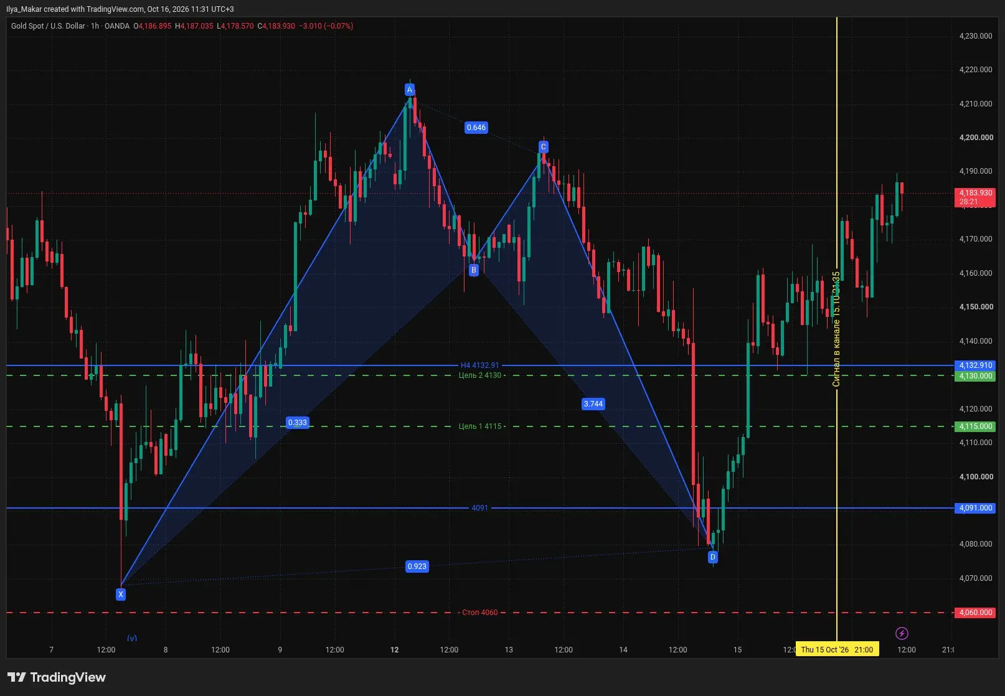1005x696 pixels.
Task: Select the Цель 2 4130 target line
Action: click(x=480, y=375)
